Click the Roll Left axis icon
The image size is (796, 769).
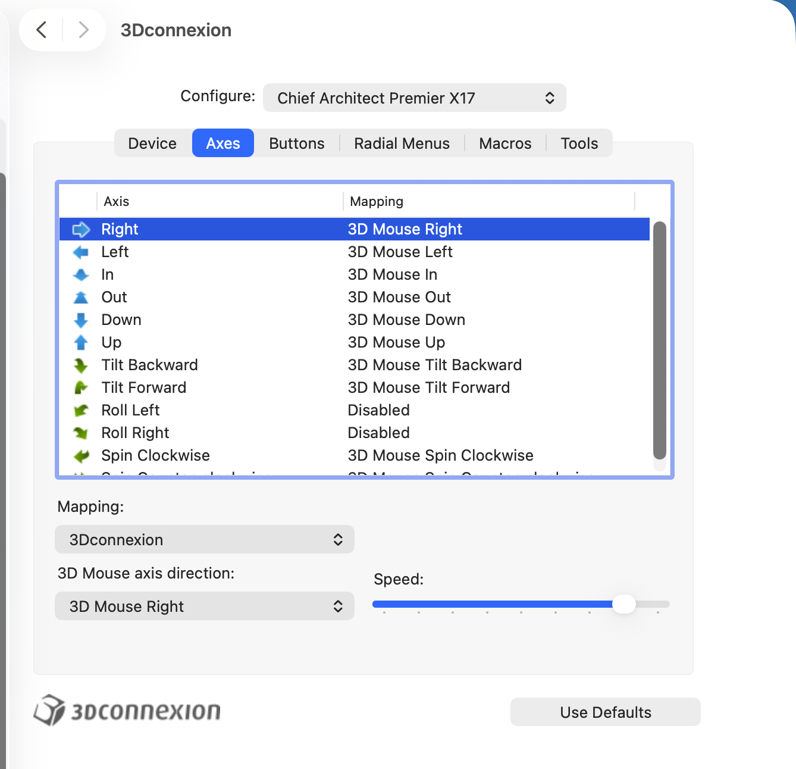pos(81,411)
